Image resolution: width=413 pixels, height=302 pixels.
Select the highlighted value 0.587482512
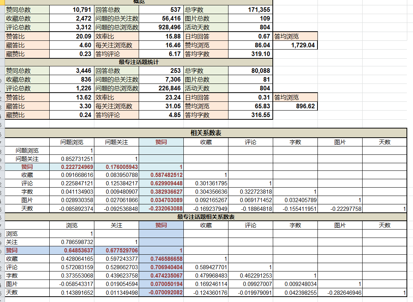[x=161, y=175]
